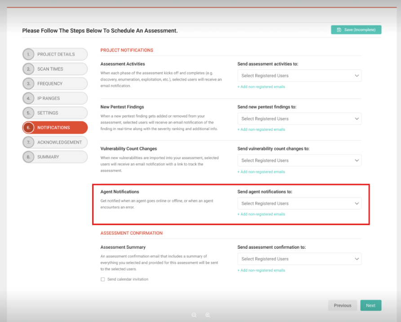The image size is (401, 322).
Task: Expand the assessment confirmation users dropdown
Action: 299,259
